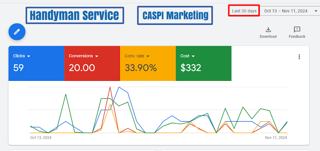
Task: Expand the Conv. rate metric dropdown
Action: click(x=148, y=56)
